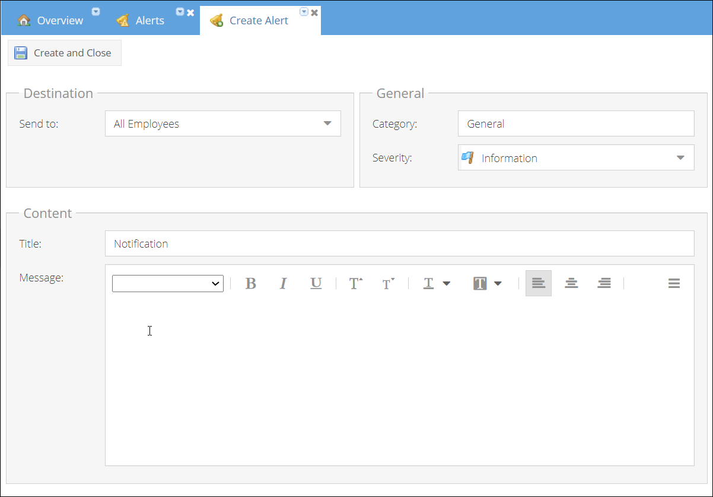This screenshot has width=713, height=497.
Task: Click the "Message:" label
Action: point(42,277)
